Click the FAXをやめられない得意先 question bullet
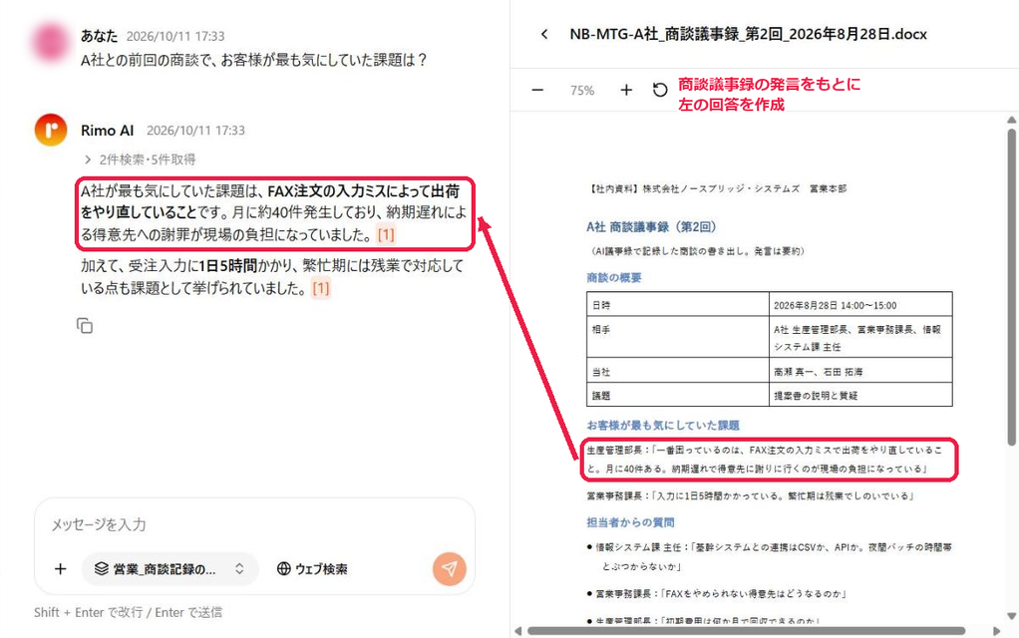Viewport: 1019px width, 638px height. point(716,593)
